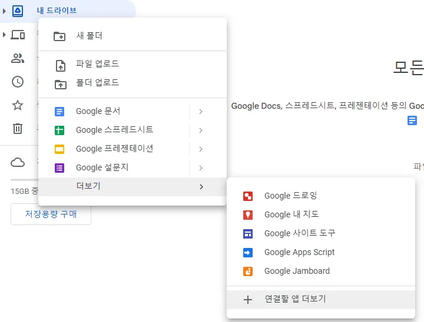Open the Storage cloud icon

click(x=18, y=163)
